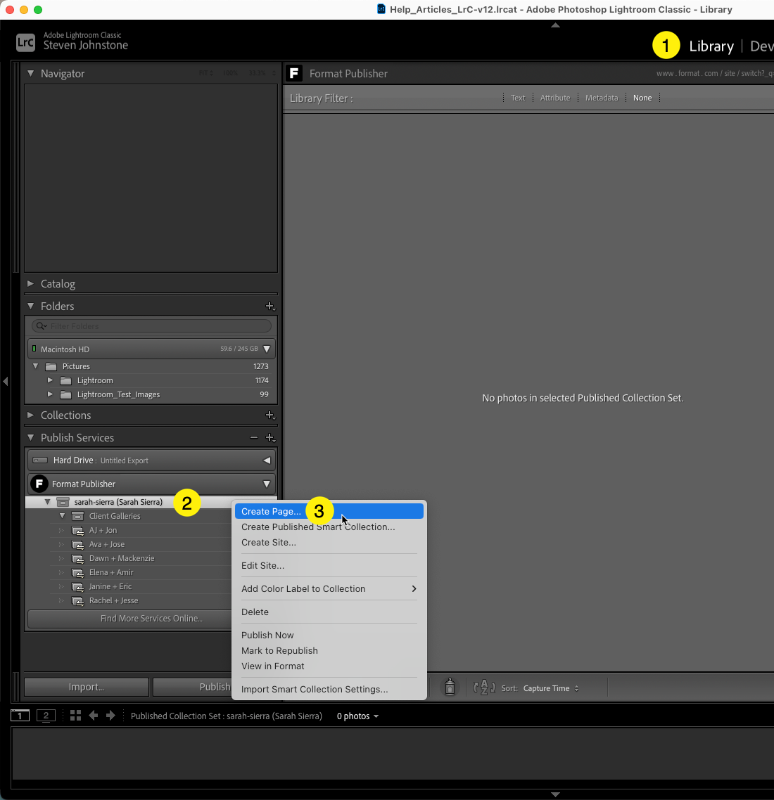774x800 pixels.
Task: Select Publish Now in context menu
Action: 267,636
